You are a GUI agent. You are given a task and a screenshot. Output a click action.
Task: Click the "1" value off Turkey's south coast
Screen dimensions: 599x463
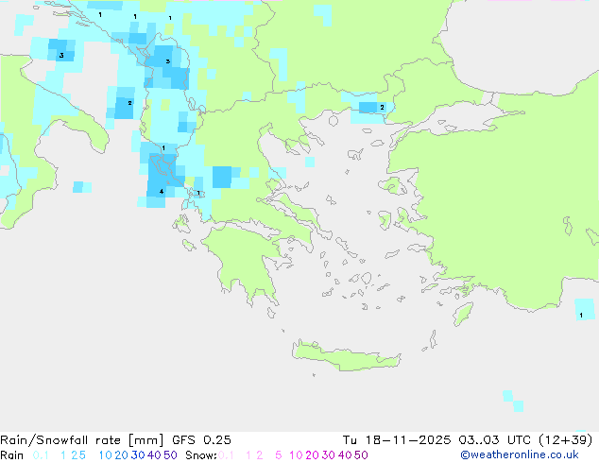581,316
